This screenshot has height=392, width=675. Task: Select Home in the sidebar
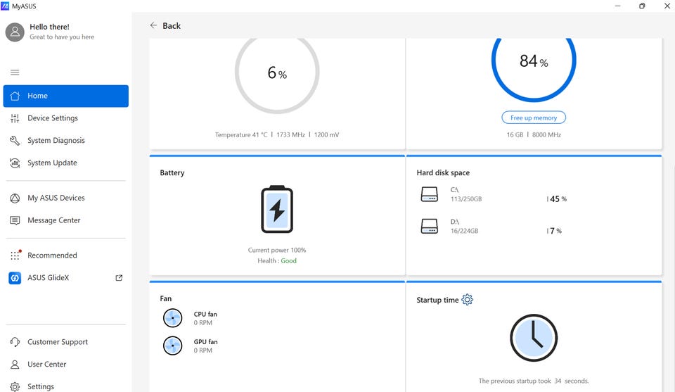click(x=66, y=96)
